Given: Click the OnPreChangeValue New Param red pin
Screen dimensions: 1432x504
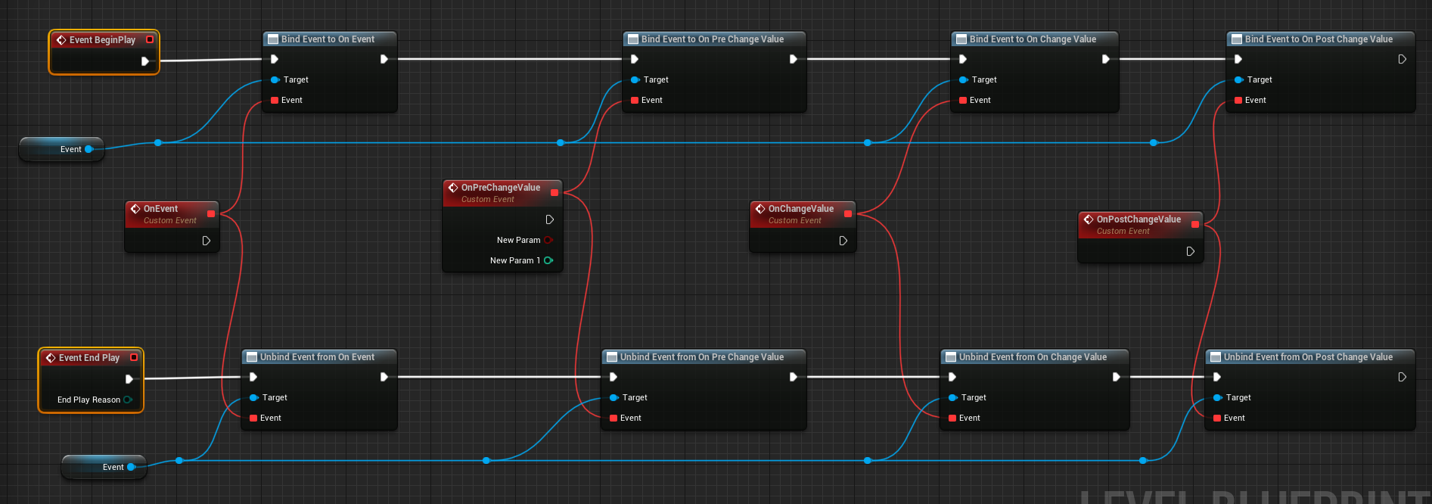Looking at the screenshot, I should click(548, 240).
